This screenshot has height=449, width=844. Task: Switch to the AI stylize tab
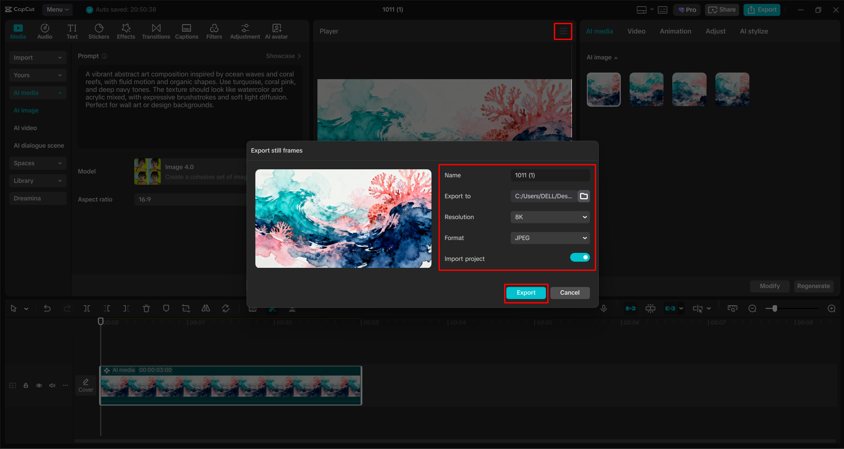[x=753, y=31]
